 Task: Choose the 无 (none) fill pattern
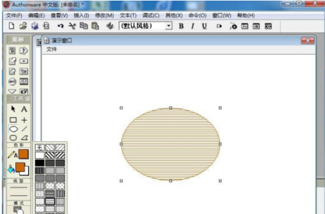pyautogui.click(x=40, y=147)
